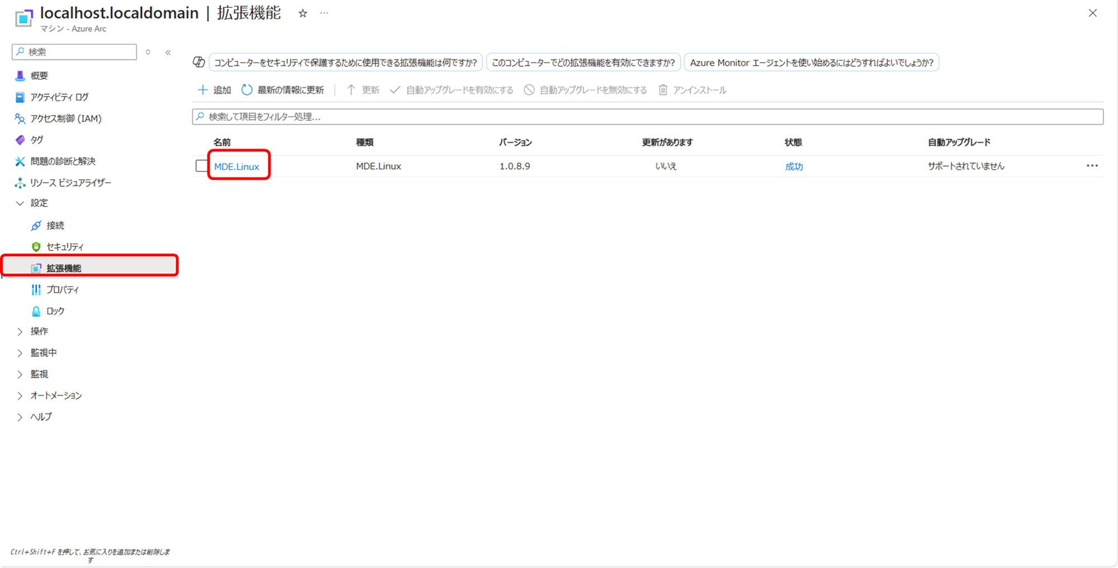This screenshot has width=1118, height=568.
Task: Click the 成功 status link
Action: [x=794, y=166]
